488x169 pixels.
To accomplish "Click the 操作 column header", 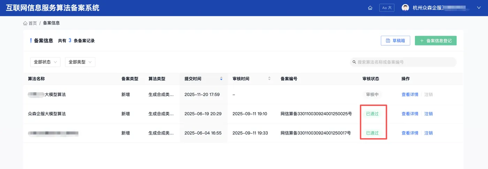I will point(406,79).
